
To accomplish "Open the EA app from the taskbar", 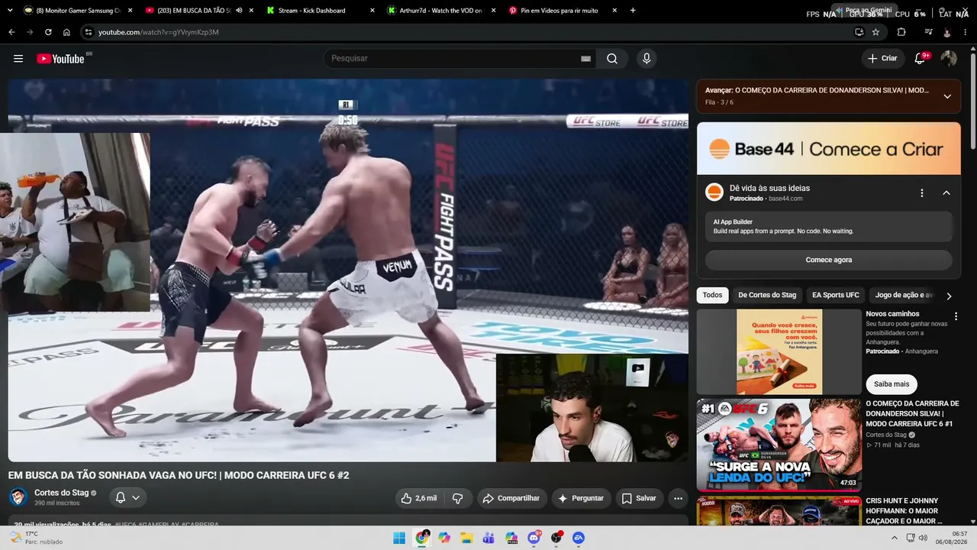I will pyautogui.click(x=579, y=538).
